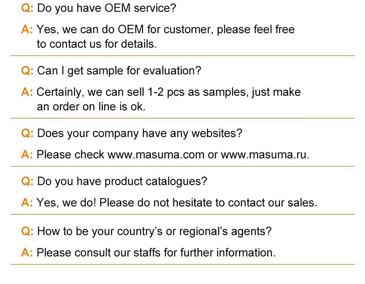Click the www.masuma.ru website link
365x284 pixels.
[x=265, y=154]
